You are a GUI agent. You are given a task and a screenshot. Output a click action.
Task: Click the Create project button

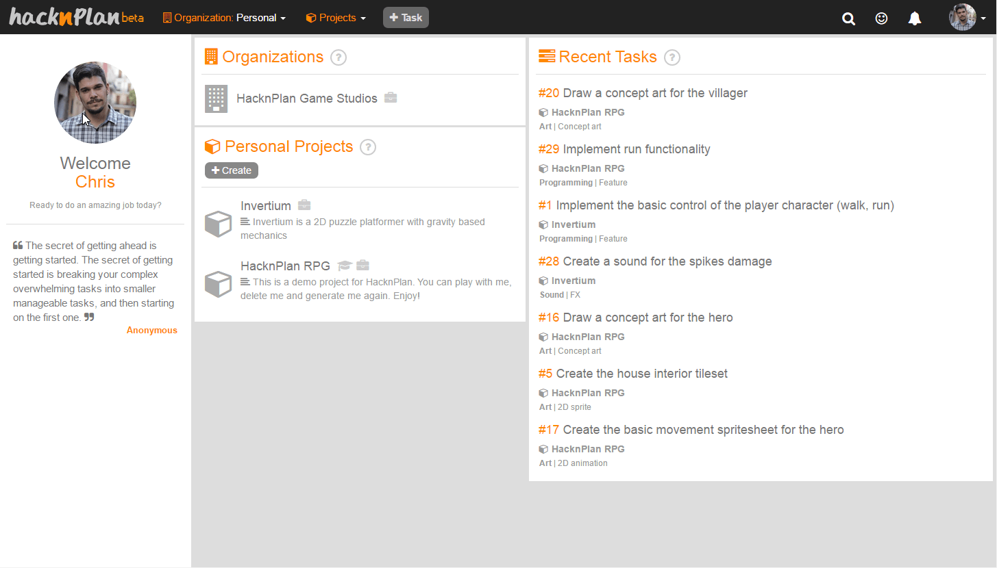click(x=231, y=170)
